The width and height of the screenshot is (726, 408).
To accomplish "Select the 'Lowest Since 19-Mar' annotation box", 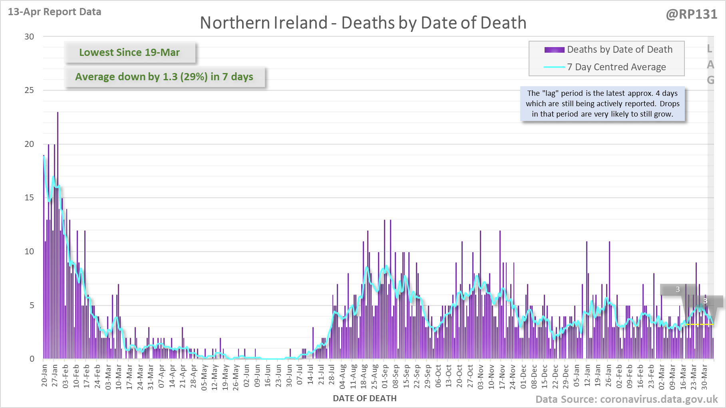I will (130, 52).
